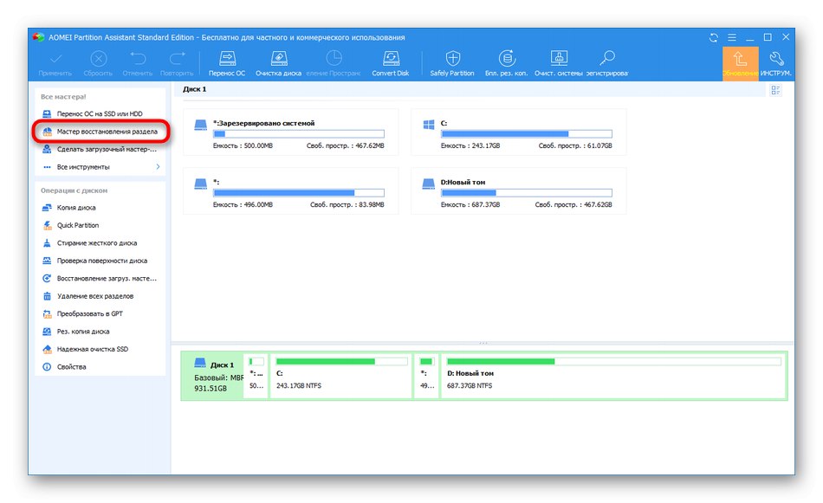Click the Windows logo icon on C: card
The width and height of the screenshot is (823, 503).
429,125
